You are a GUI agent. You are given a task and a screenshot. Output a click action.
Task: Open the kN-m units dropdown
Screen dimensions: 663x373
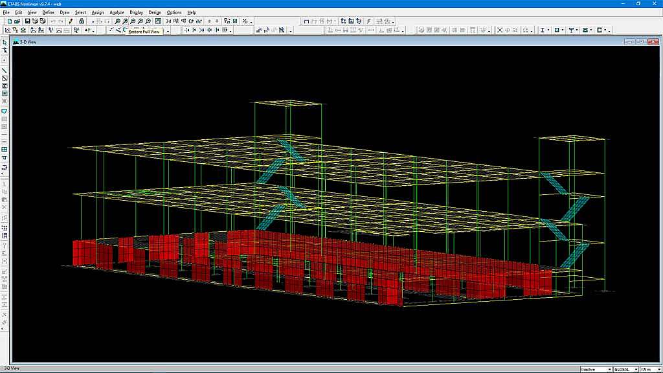coord(650,369)
